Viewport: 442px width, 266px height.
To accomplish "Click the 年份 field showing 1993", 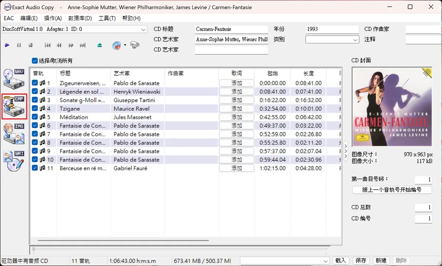I will (332, 29).
